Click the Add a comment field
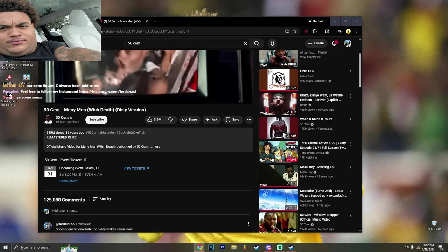This screenshot has height=252, width=448. [150, 211]
